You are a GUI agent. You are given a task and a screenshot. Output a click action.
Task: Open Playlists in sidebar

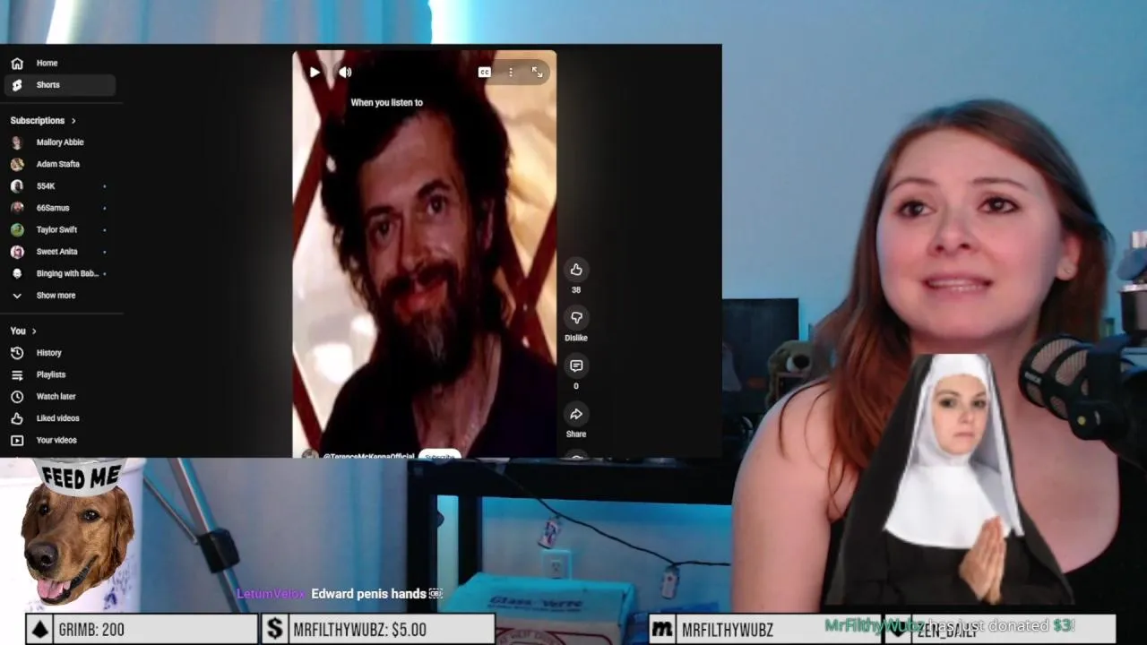(59, 374)
